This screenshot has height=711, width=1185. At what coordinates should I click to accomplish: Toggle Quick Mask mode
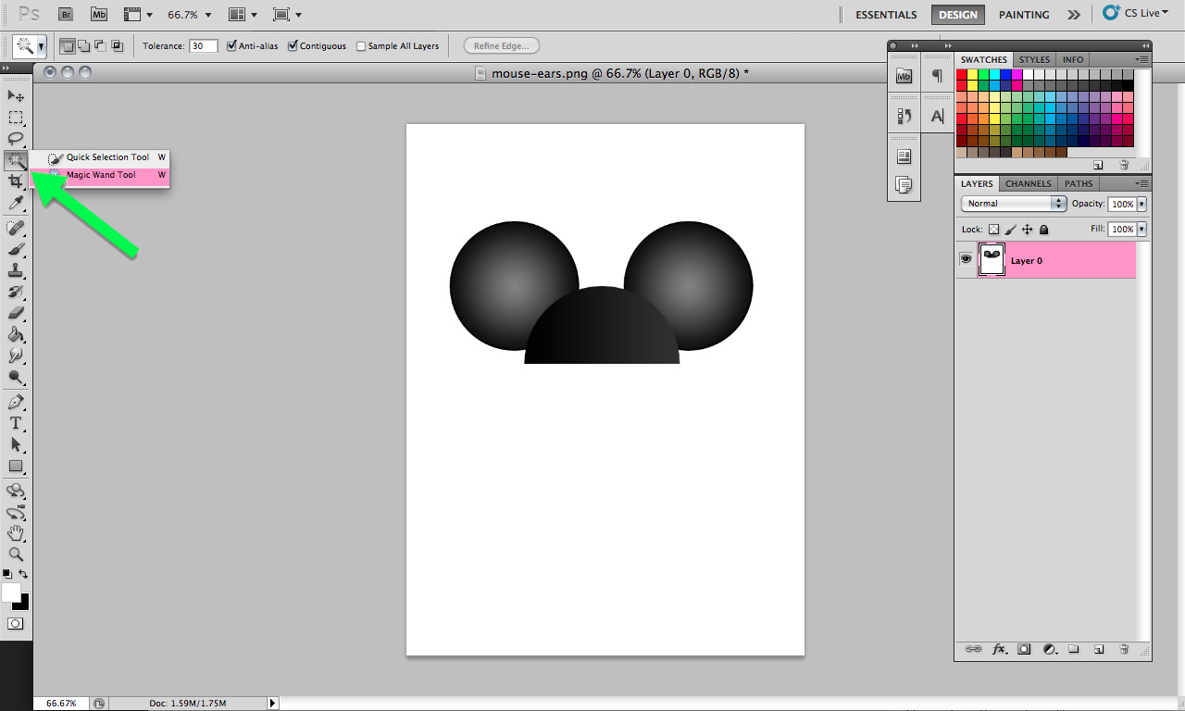click(16, 624)
